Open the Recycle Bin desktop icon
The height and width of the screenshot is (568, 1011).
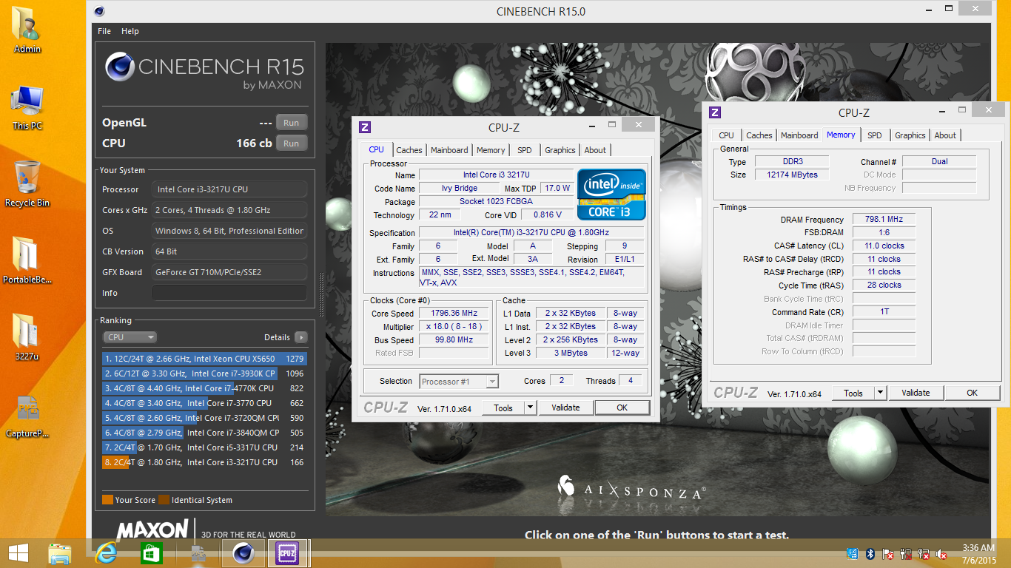pyautogui.click(x=27, y=183)
